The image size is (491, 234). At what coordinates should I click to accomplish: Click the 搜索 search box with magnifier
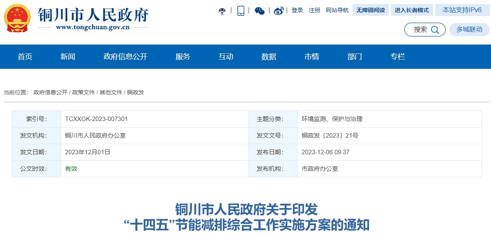tap(425, 30)
